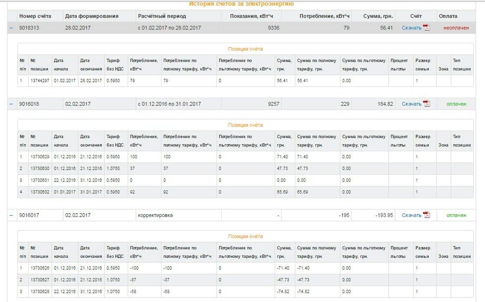Select position number 13730630
Screen dimensions: 485x302
coord(40,168)
